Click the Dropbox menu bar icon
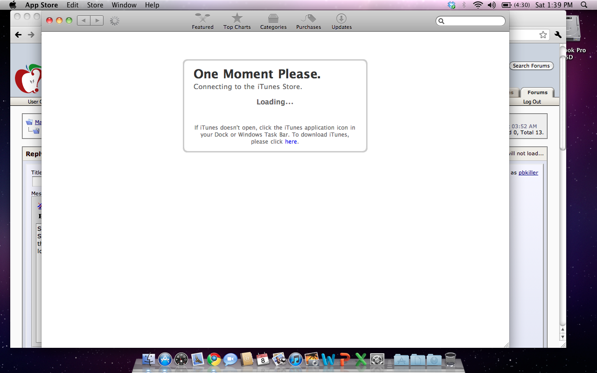Viewport: 597px width, 373px height. [451, 5]
